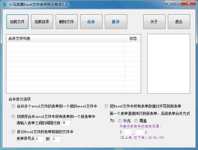
Task: Click the 删除文件 (Delete file) button
Action: tap(67, 22)
